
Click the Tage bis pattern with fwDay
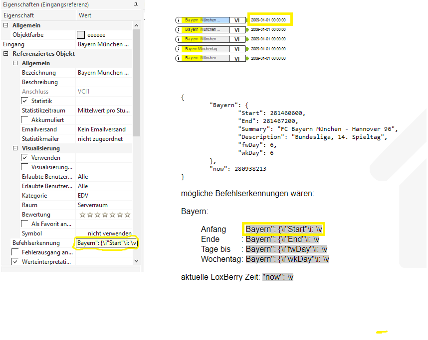coord(287,249)
